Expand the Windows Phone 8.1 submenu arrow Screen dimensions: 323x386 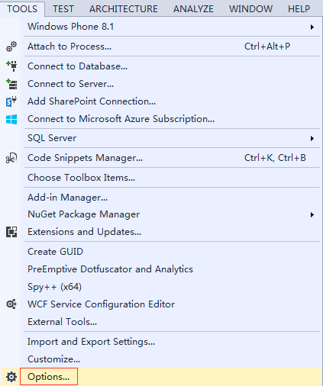coord(312,27)
